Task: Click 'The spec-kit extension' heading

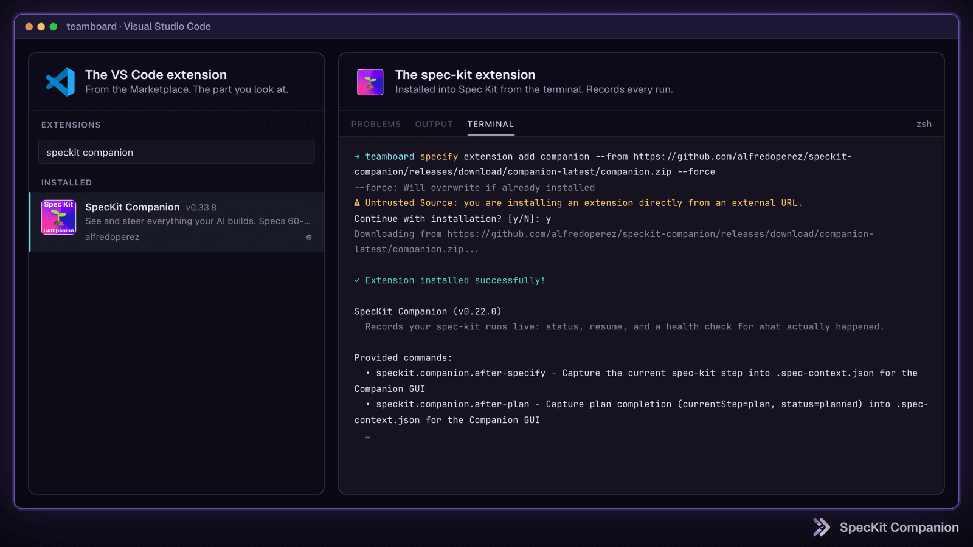Action: click(465, 75)
